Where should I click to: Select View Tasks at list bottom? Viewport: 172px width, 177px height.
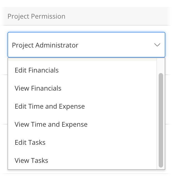tap(31, 161)
